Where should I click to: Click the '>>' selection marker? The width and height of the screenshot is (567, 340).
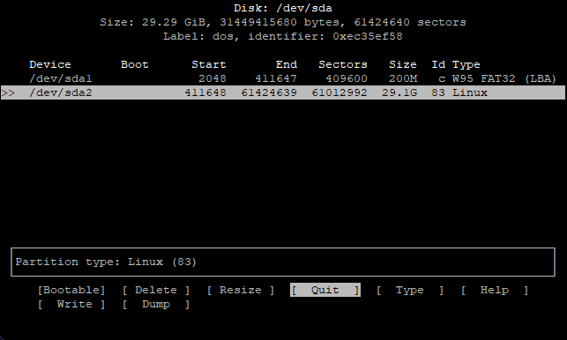click(8, 92)
